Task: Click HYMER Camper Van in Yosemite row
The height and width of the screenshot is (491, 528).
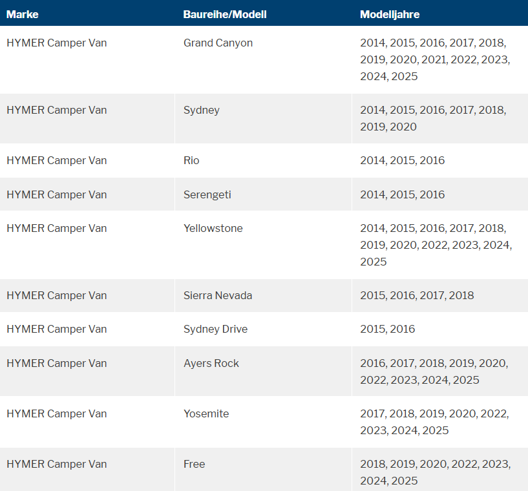Action: pyautogui.click(x=57, y=413)
